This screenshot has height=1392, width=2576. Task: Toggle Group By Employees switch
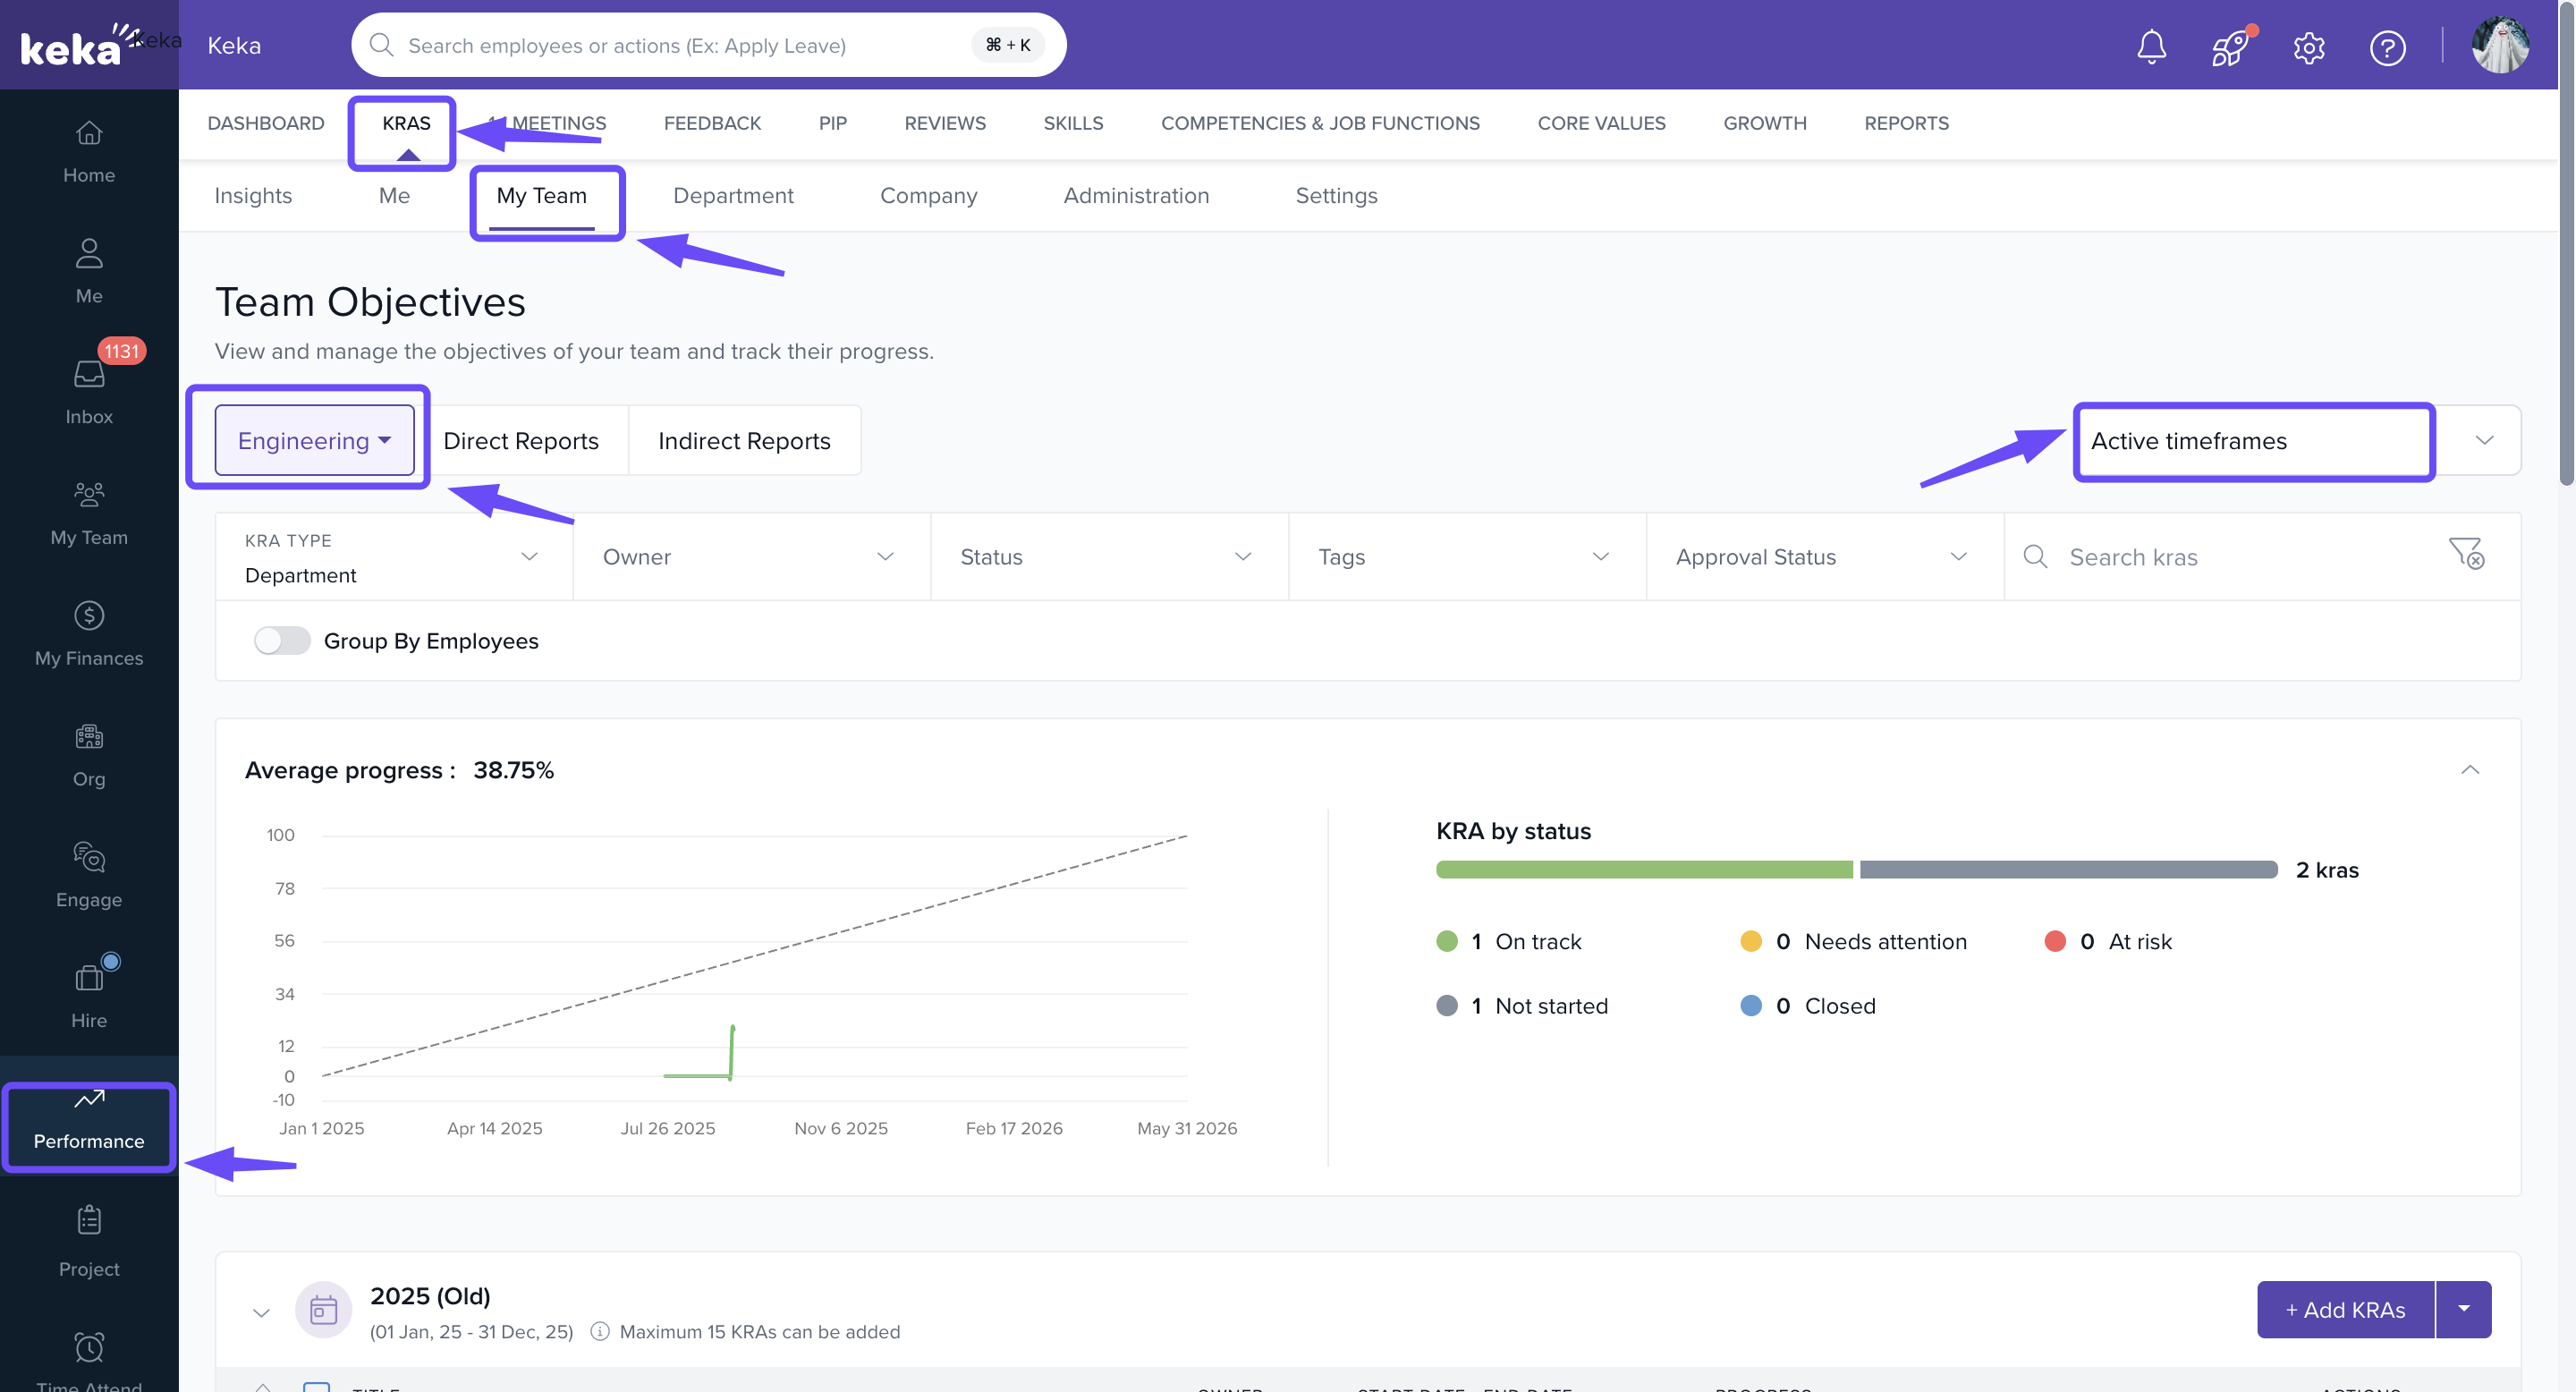click(x=282, y=641)
